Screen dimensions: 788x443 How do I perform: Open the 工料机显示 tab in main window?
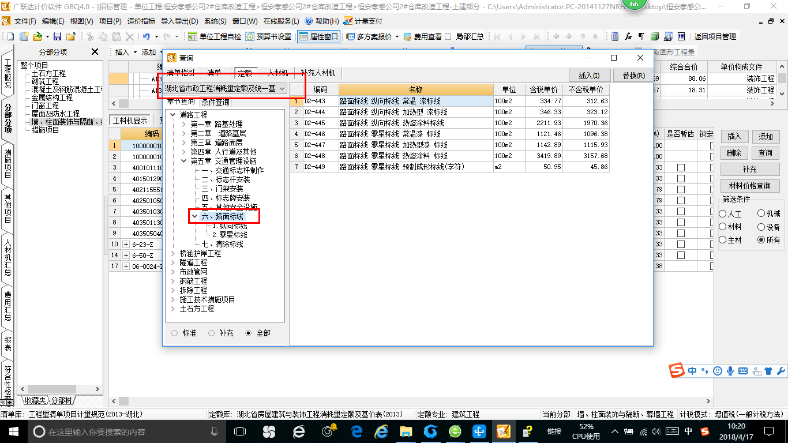130,121
